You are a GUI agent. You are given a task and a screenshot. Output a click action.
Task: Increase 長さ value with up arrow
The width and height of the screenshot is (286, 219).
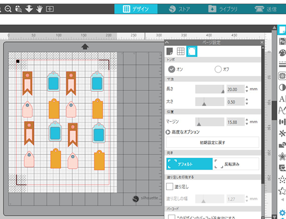(247, 87)
